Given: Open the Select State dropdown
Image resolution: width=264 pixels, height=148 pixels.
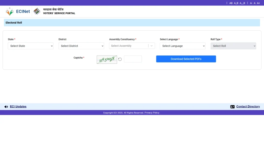Looking at the screenshot, I should point(30,46).
